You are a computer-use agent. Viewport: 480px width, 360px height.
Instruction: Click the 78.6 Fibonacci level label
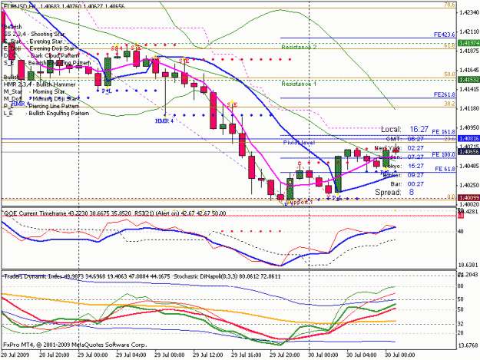pyautogui.click(x=449, y=5)
